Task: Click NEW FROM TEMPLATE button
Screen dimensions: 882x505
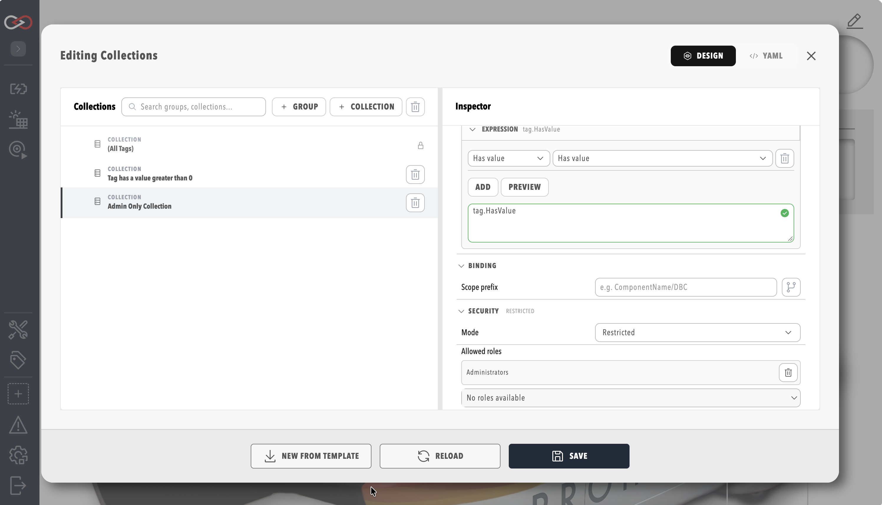Action: click(311, 456)
